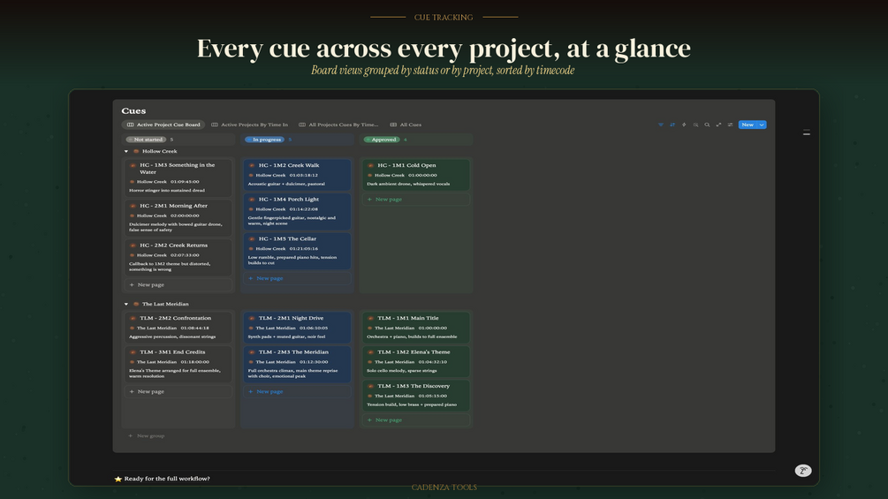Click the Ready for the full workflow? text

coord(167,479)
